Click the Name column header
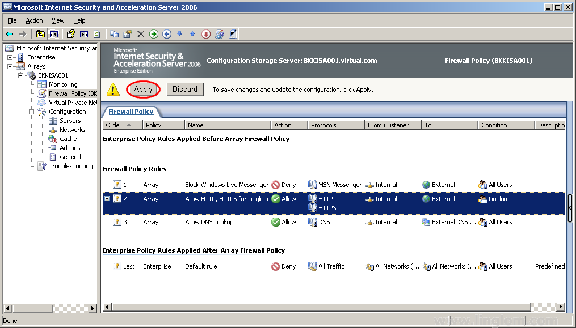The height and width of the screenshot is (328, 576). coord(228,125)
